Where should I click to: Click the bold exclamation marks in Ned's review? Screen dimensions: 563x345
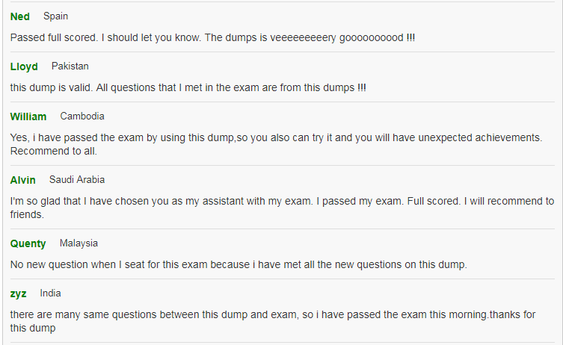pyautogui.click(x=410, y=37)
